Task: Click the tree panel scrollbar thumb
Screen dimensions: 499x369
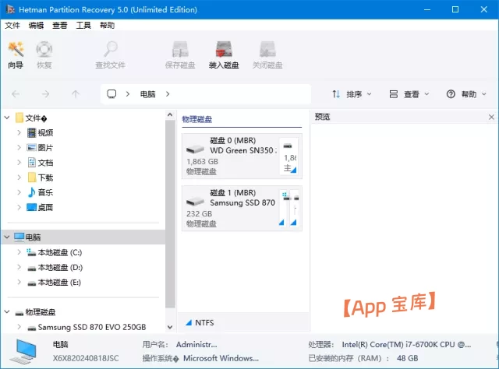Action: click(x=170, y=214)
